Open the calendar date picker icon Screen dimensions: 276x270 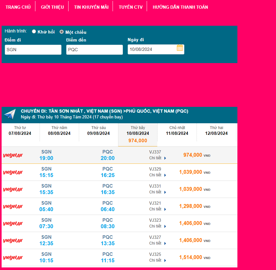pos(180,48)
